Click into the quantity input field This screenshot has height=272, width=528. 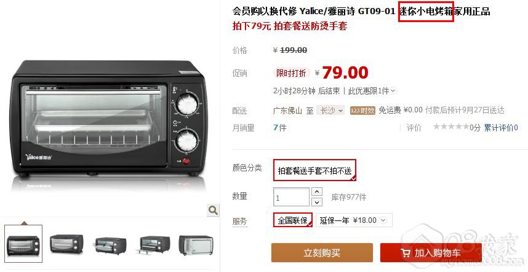point(291,197)
